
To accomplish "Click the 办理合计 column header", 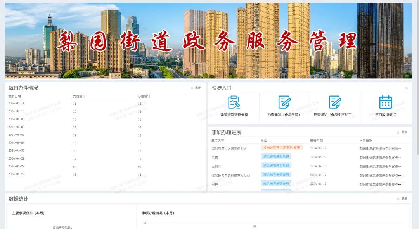I will tap(144, 96).
